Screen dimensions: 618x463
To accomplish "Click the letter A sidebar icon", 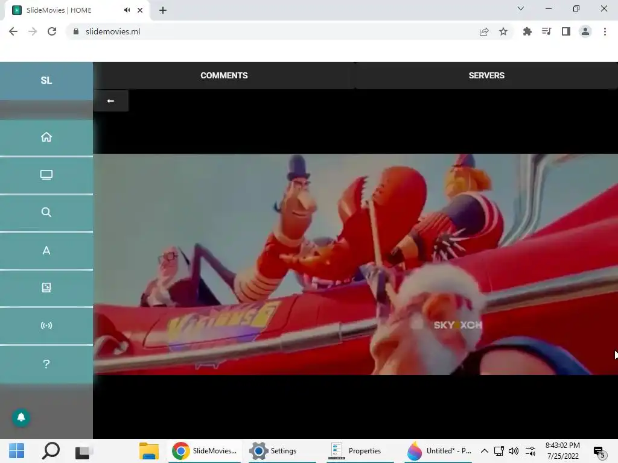I will point(46,250).
